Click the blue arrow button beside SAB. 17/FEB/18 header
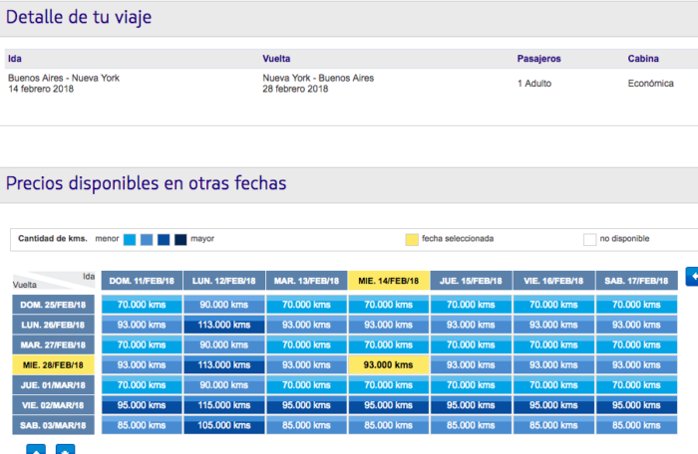Screen dimensions: 698x454 click(x=693, y=275)
